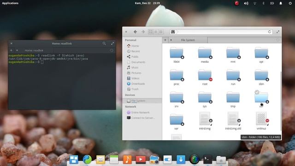Open the battery indicator
Screen dimensions: 295x166
point(272,3)
